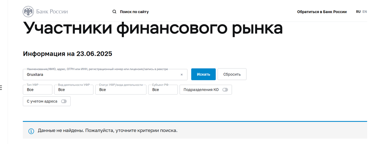Open the hamburger menu at the left edge
Screen dimensions: 370x144
(x=1, y=88)
